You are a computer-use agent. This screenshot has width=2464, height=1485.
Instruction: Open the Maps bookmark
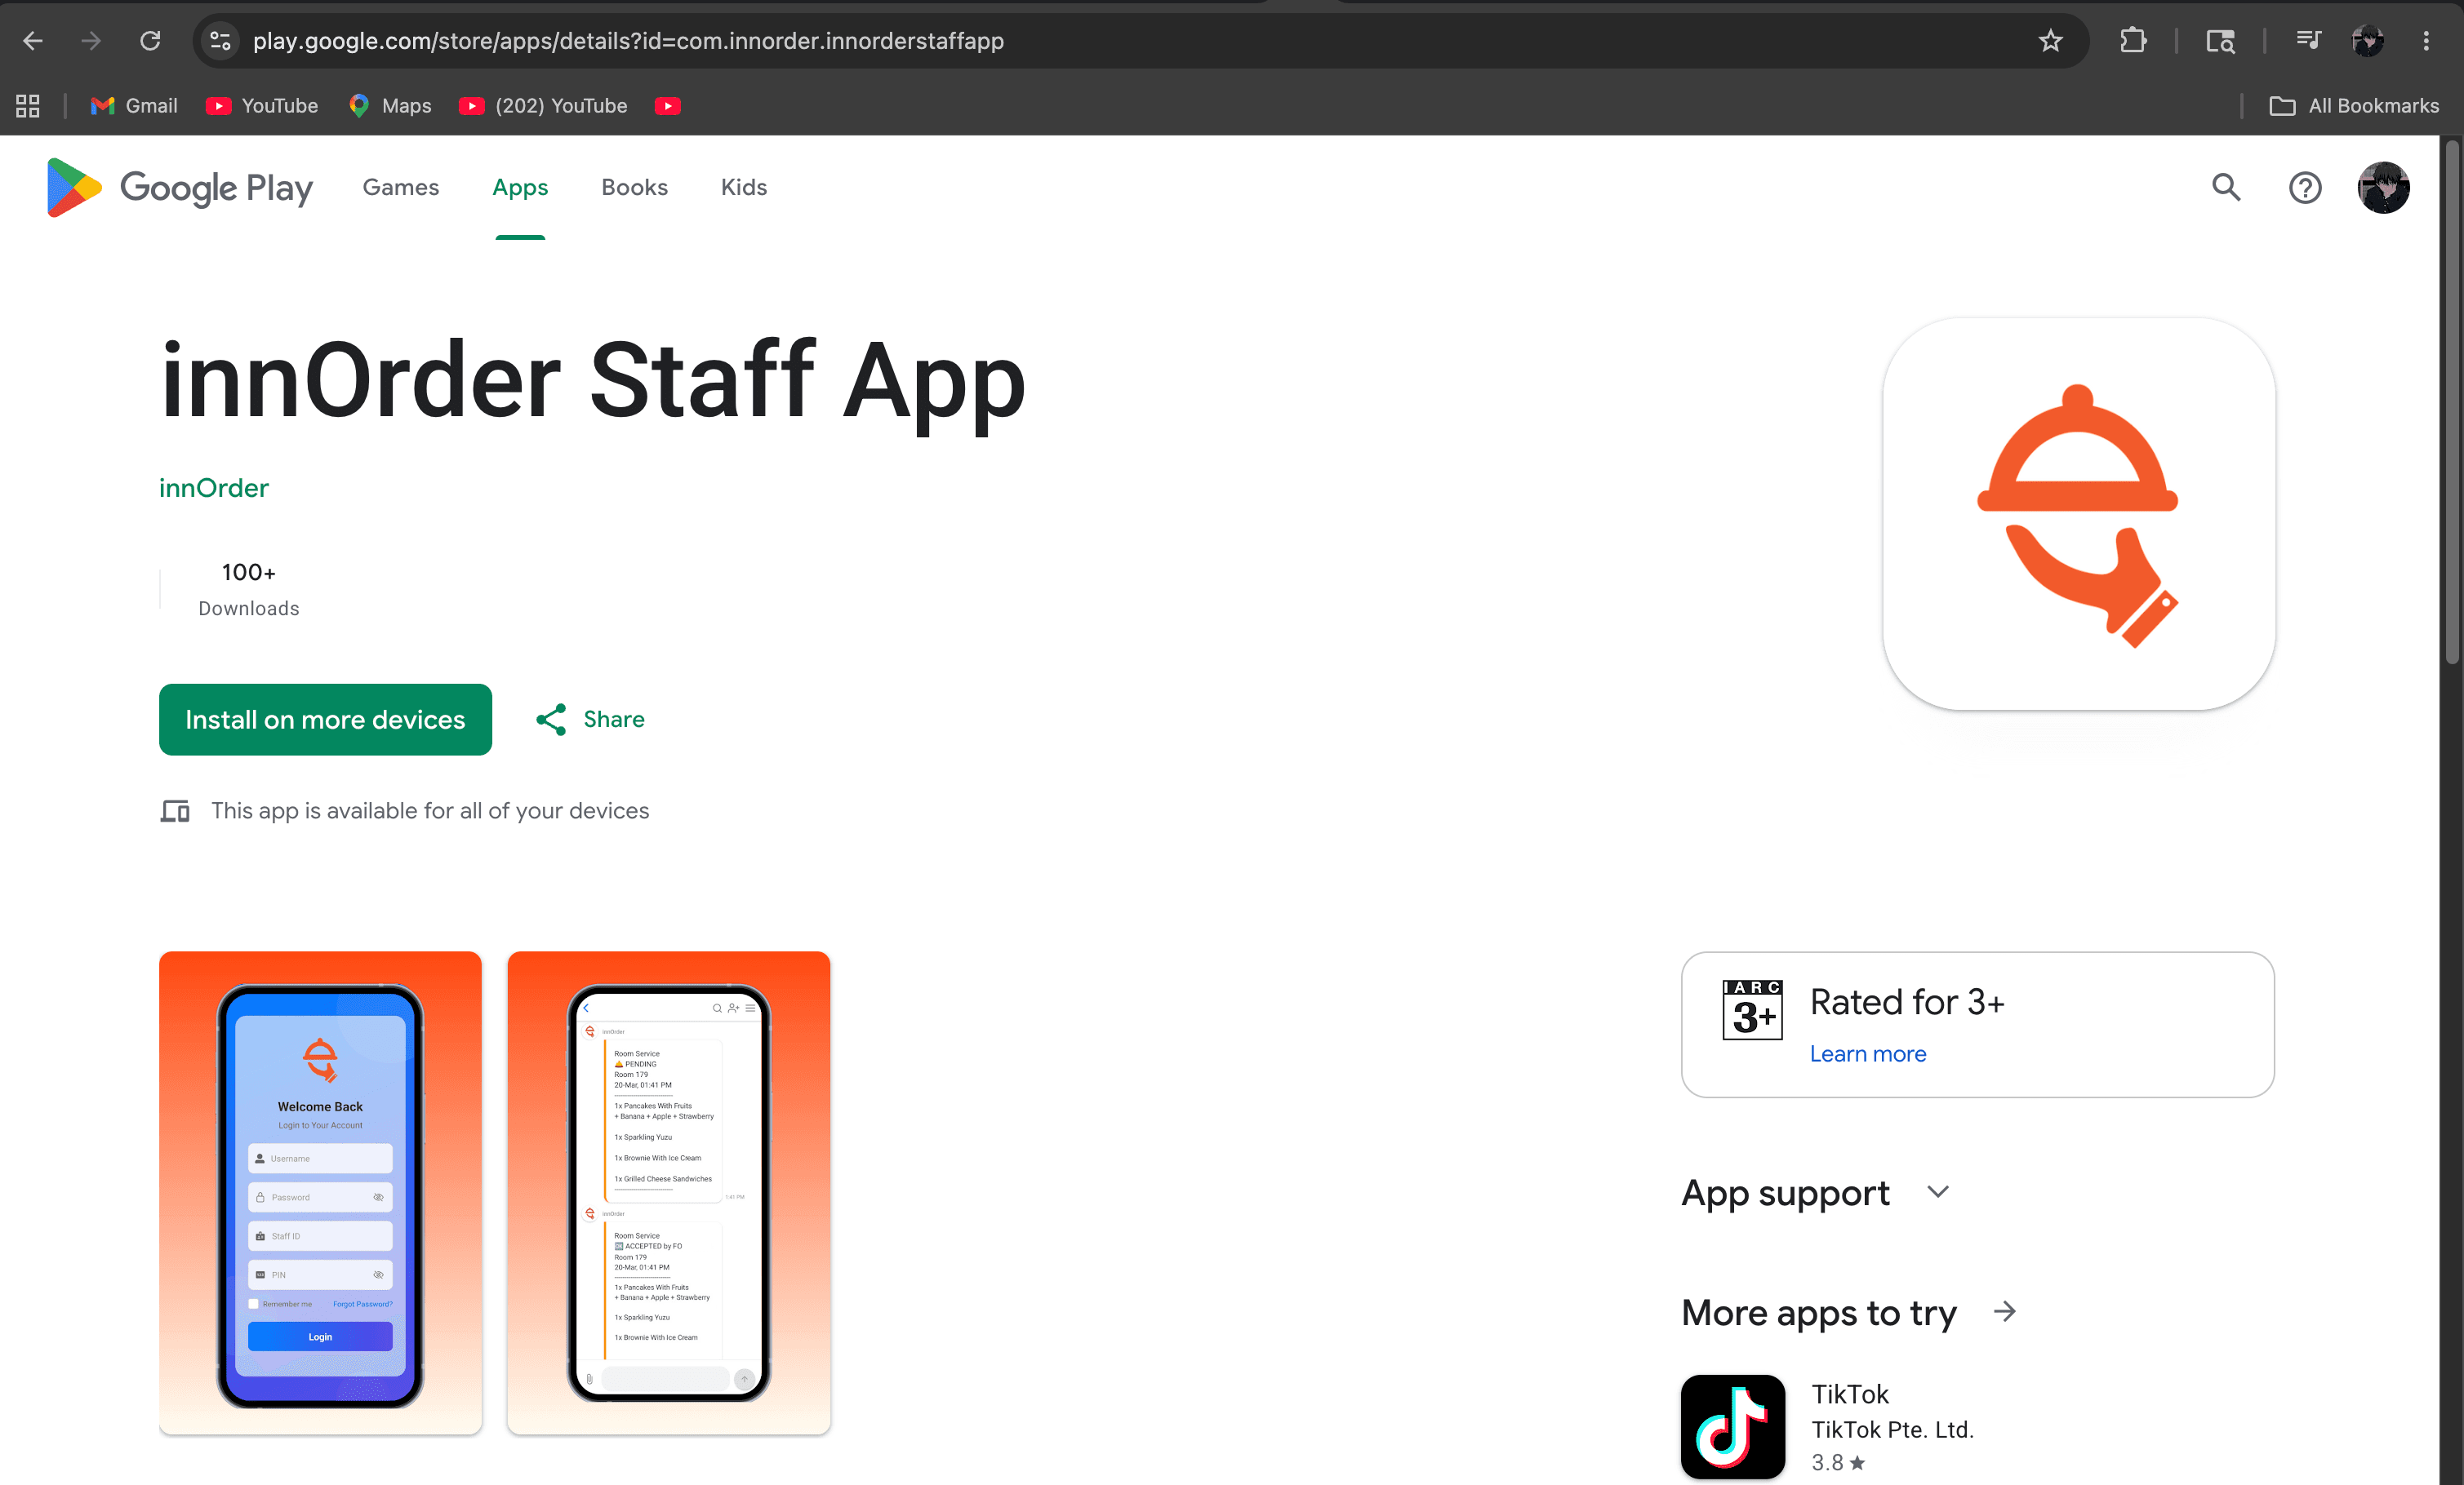[390, 106]
